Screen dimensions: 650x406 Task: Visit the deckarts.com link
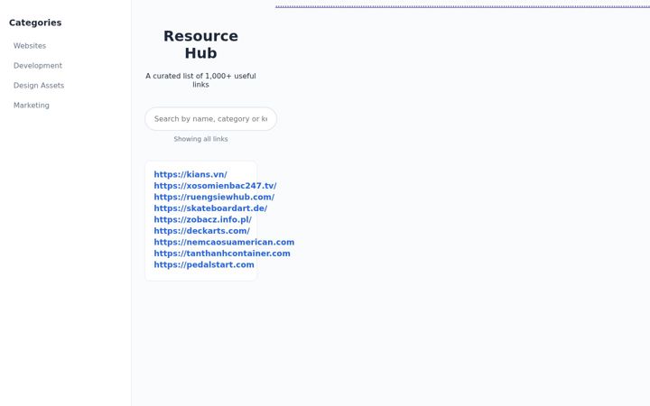point(202,231)
